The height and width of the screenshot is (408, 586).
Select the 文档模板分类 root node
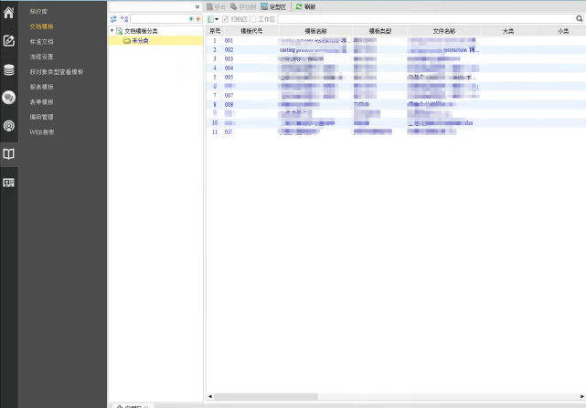click(141, 31)
